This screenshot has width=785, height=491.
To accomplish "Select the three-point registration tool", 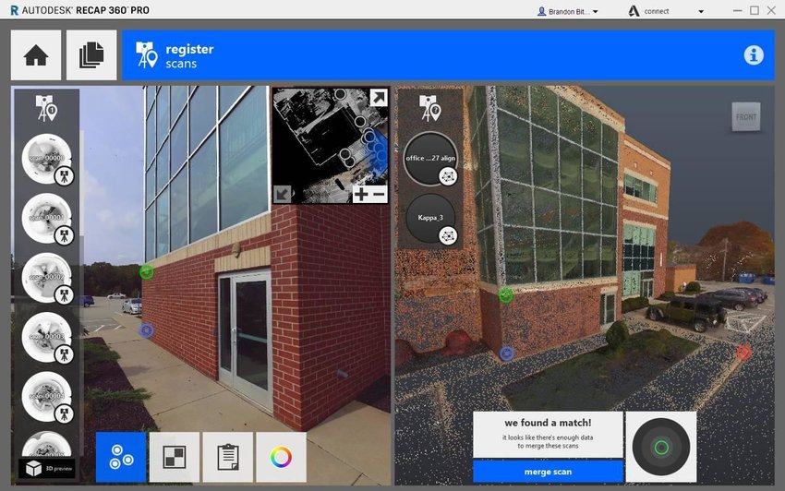I will 121,457.
